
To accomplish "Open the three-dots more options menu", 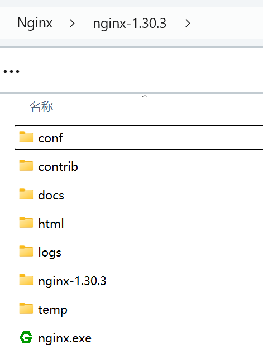I will [12, 71].
